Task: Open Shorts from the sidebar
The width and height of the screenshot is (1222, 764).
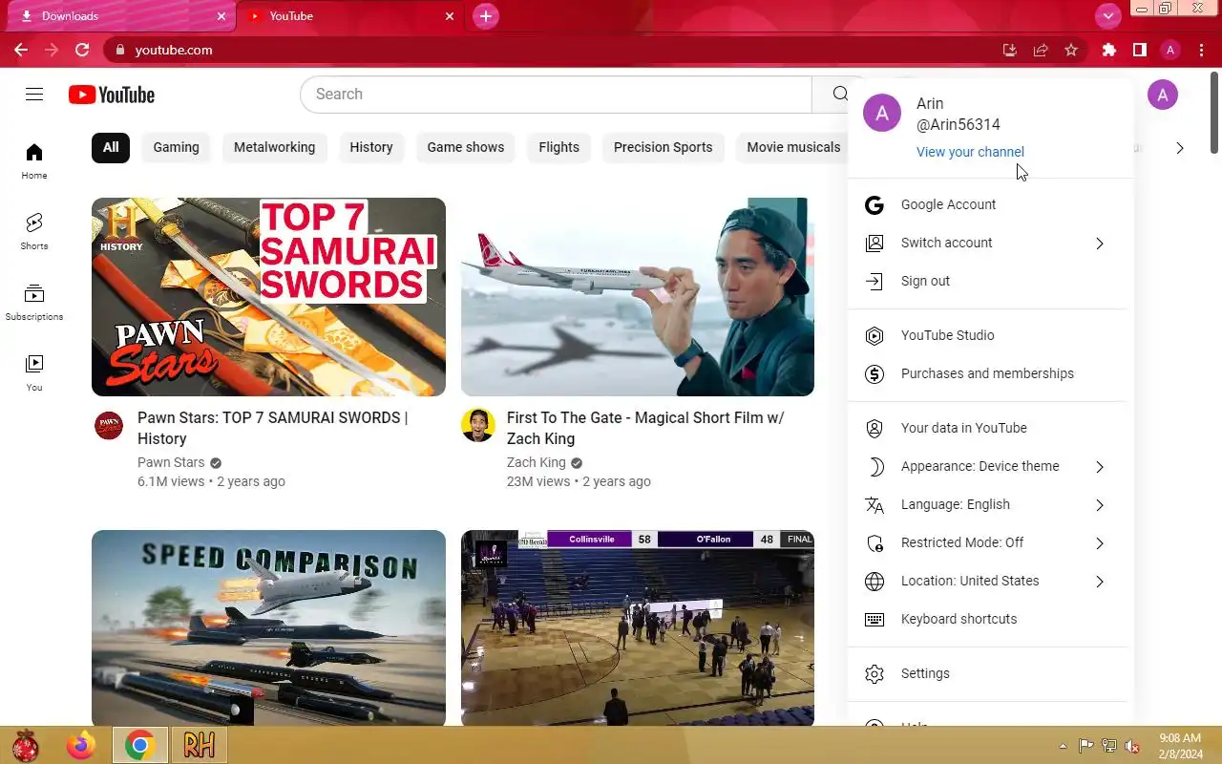Action: (34, 232)
